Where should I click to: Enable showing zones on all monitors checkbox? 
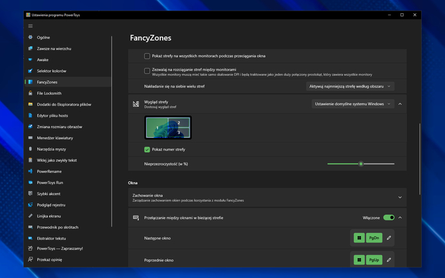(x=147, y=56)
